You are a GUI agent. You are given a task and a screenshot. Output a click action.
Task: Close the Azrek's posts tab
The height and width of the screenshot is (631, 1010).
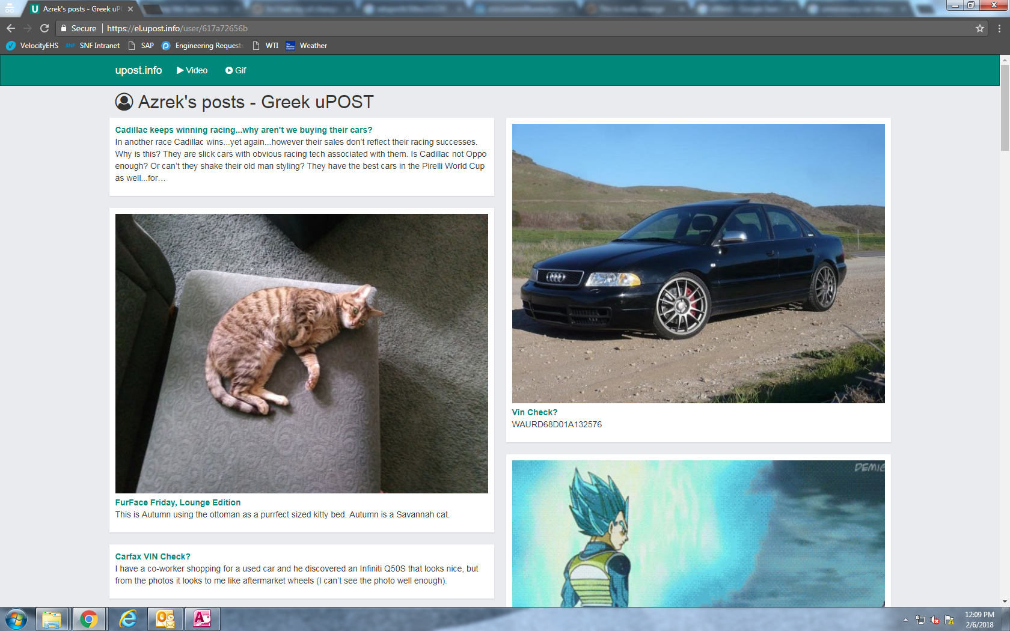coord(130,9)
